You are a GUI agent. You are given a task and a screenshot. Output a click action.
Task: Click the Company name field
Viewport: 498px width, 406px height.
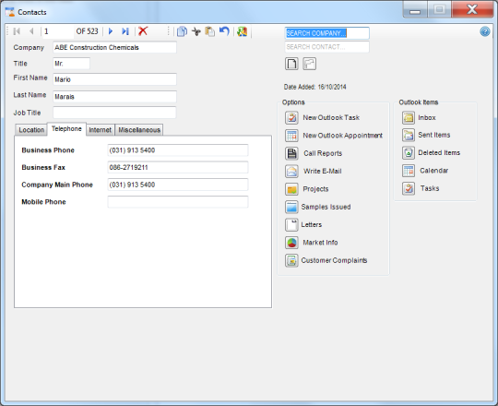click(114, 47)
